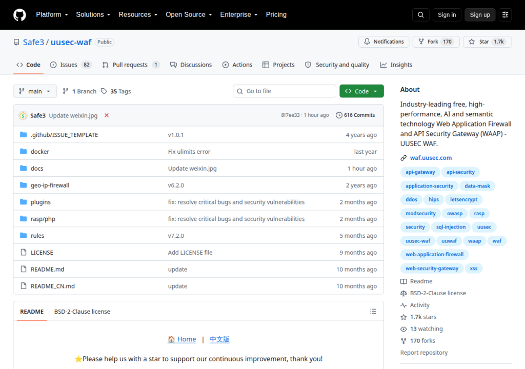
Task: Click the Sign in button
Action: pyautogui.click(x=447, y=15)
